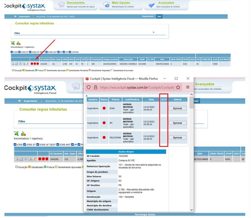Click popup scrollbar down arrow
This screenshot has width=251, height=218.
(x=191, y=210)
